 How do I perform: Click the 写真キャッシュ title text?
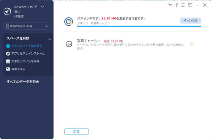pyautogui.click(x=89, y=41)
